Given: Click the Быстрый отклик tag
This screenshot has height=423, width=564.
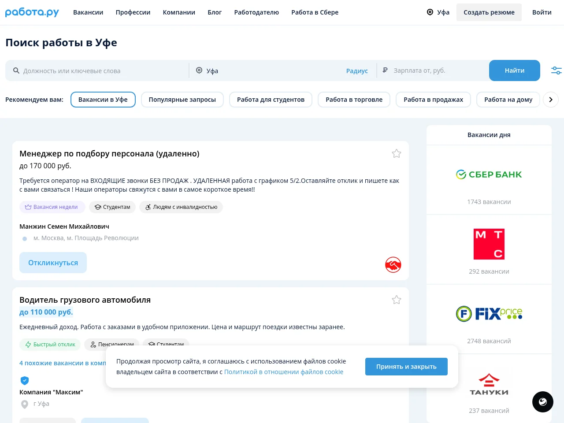Looking at the screenshot, I should [50, 345].
